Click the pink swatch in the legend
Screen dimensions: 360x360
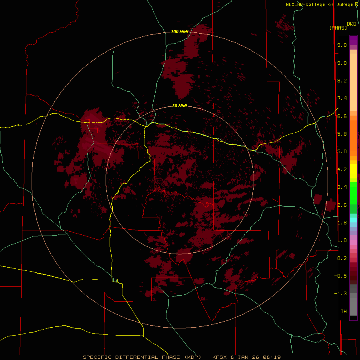353,242
